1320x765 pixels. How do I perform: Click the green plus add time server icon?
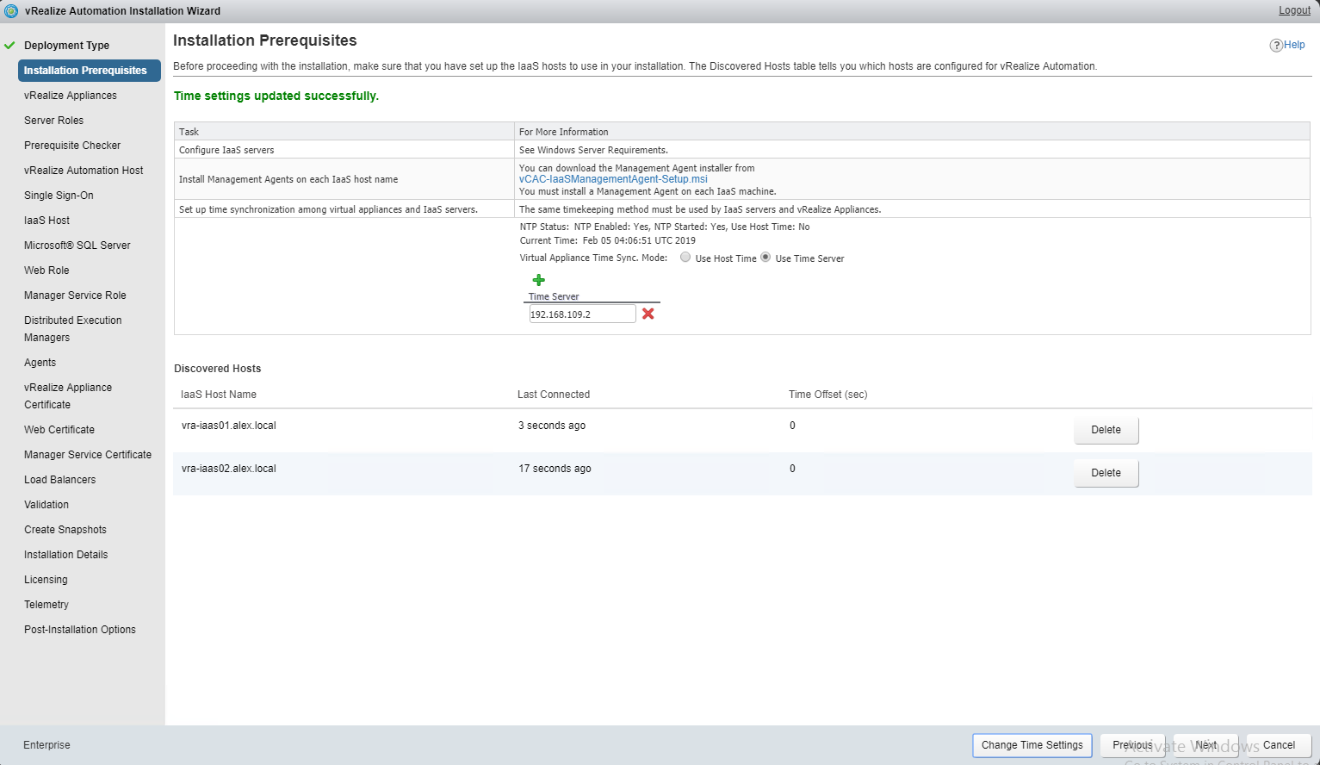click(539, 280)
